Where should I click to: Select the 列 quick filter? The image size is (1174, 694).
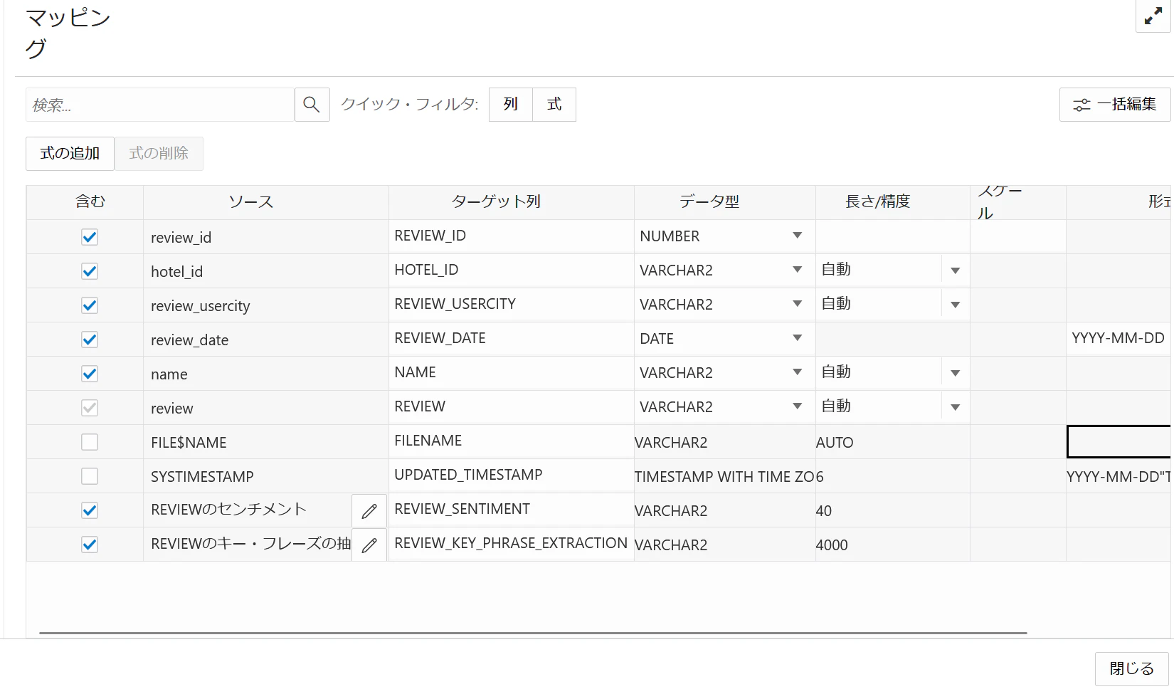[x=511, y=105]
